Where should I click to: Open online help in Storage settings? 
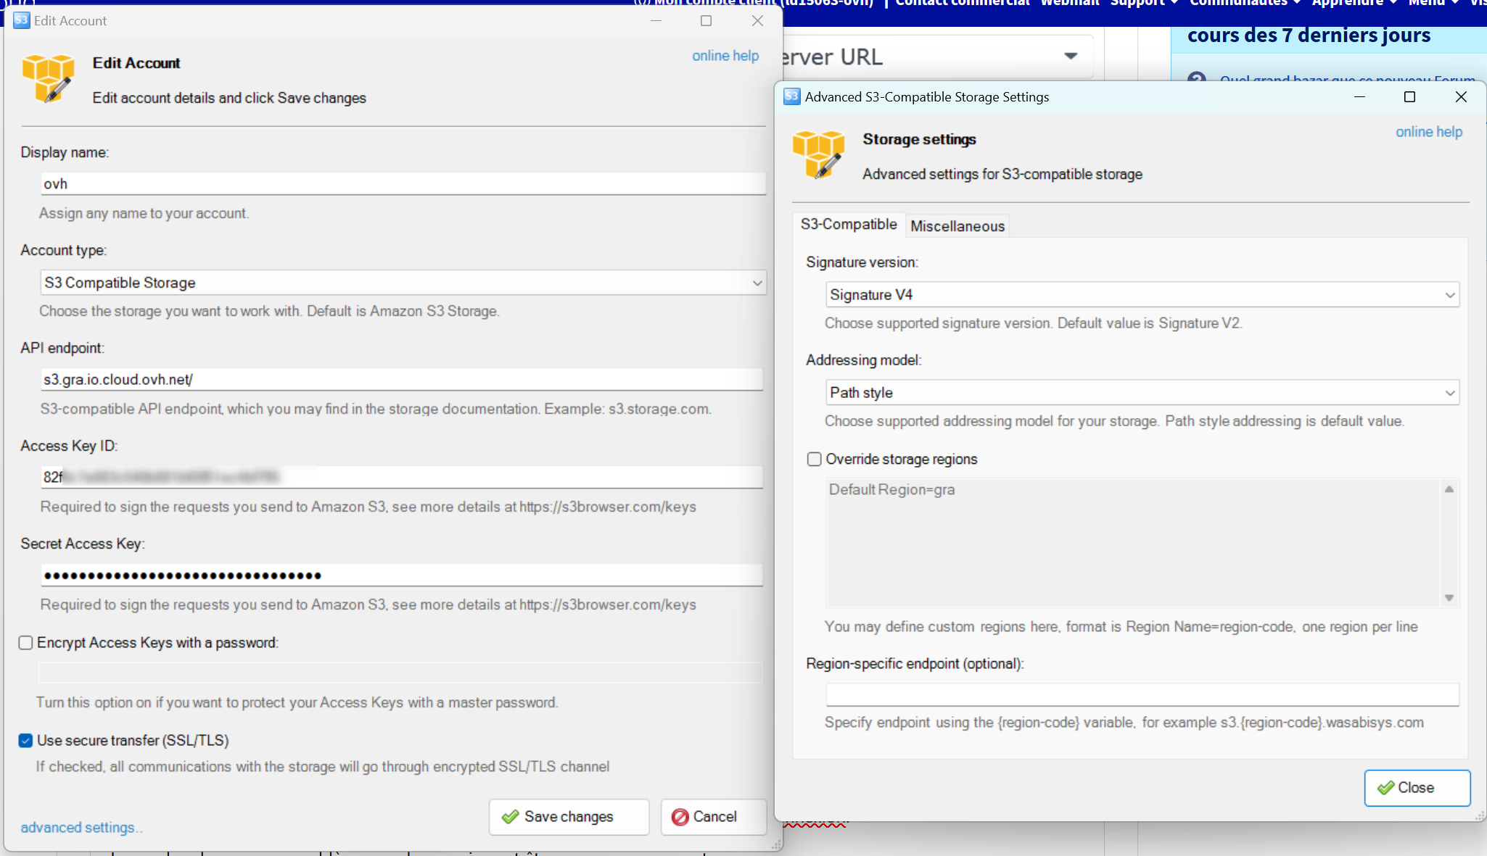[x=1428, y=132]
